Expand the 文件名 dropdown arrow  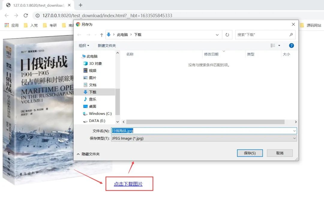[x=294, y=131]
